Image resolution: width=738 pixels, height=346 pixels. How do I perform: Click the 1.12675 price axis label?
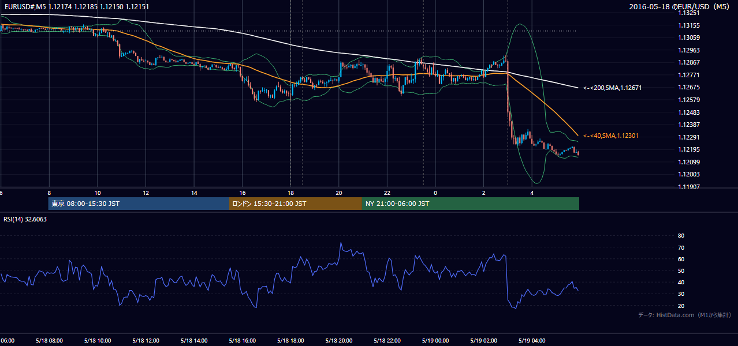click(x=689, y=88)
